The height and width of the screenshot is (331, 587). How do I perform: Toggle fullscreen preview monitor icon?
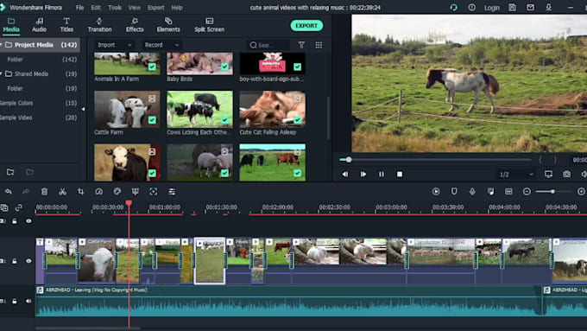[548, 175]
